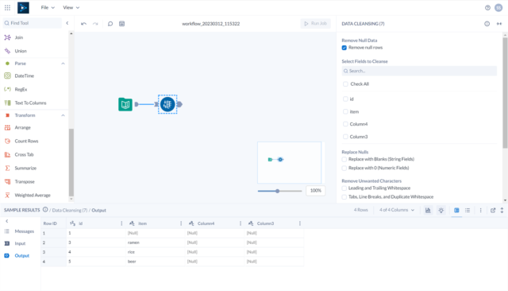Check the Column3 field checkbox
Image resolution: width=508 pixels, height=291 pixels.
pyautogui.click(x=345, y=137)
